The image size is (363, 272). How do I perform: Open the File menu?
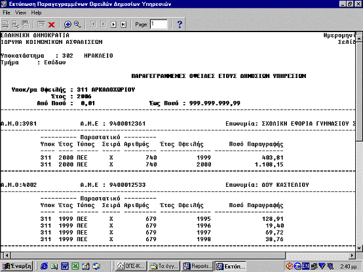(x=7, y=12)
